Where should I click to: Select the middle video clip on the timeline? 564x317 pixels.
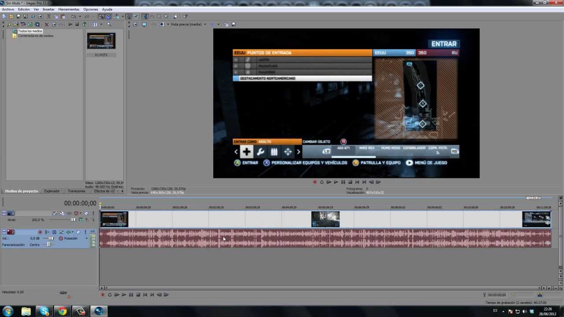pos(325,219)
